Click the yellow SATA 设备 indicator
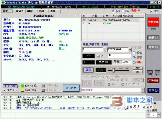This screenshot has width=162, height=119. (22, 90)
